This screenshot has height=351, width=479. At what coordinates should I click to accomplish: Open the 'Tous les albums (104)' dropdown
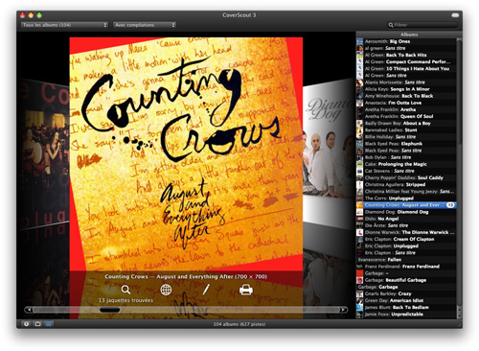coord(64,25)
